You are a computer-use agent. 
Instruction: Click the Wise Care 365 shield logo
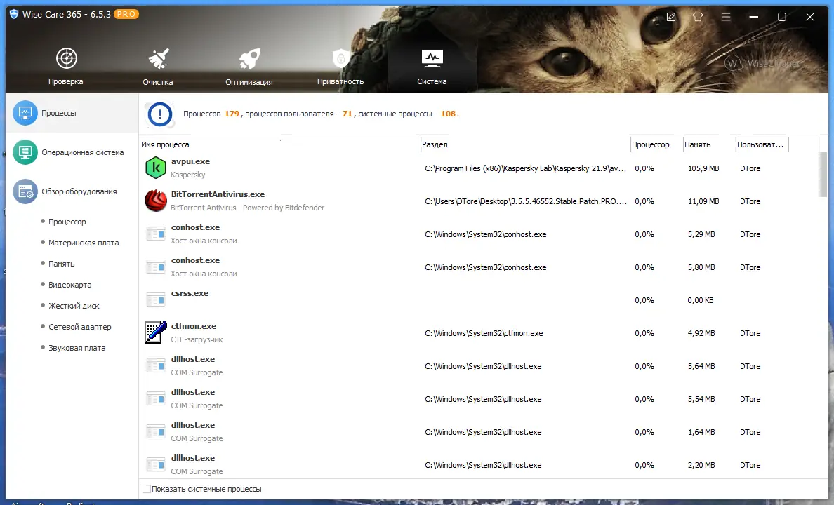point(14,14)
